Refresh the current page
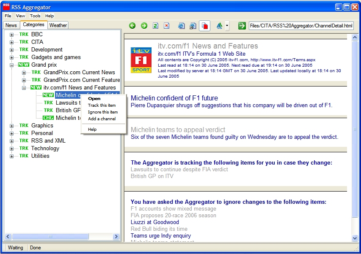 (155, 25)
